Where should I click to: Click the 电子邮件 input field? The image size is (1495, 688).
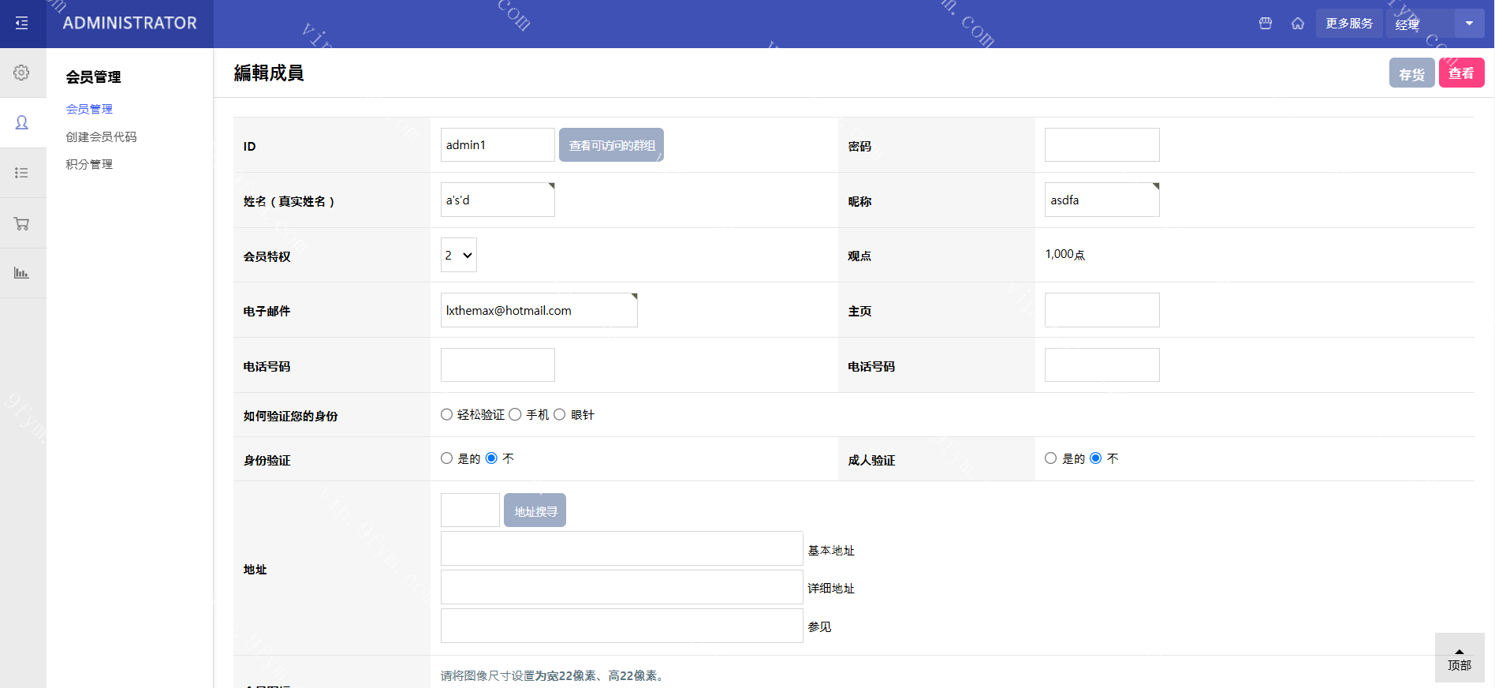(539, 311)
